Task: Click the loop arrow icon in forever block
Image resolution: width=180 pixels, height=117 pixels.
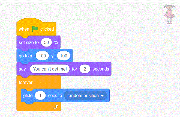Action: coord(56,107)
